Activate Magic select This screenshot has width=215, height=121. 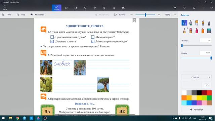point(37,15)
